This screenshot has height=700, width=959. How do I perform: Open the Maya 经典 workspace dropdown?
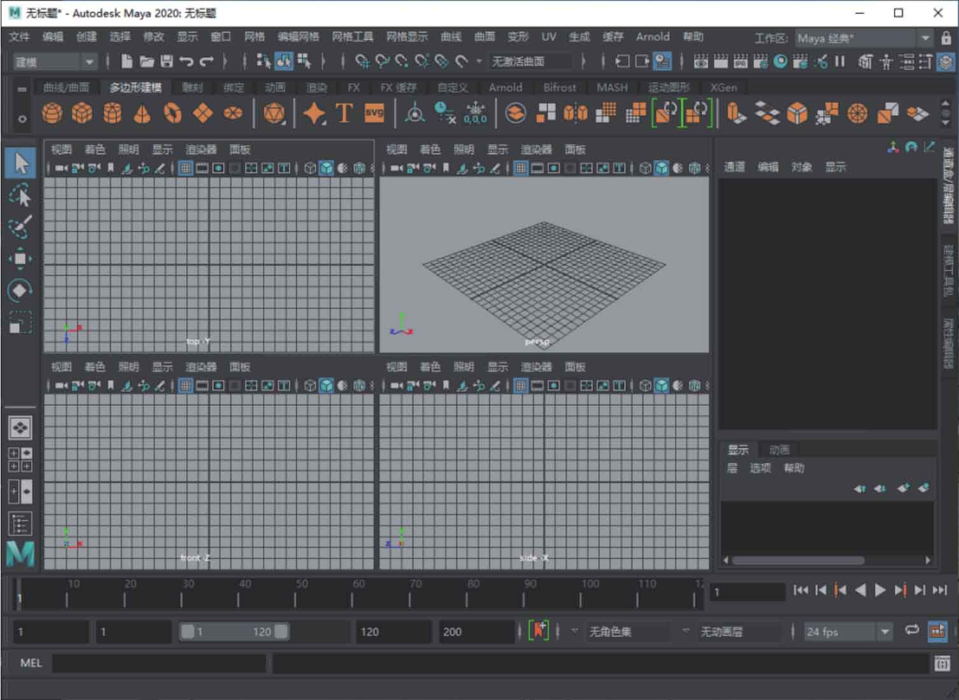tap(863, 38)
